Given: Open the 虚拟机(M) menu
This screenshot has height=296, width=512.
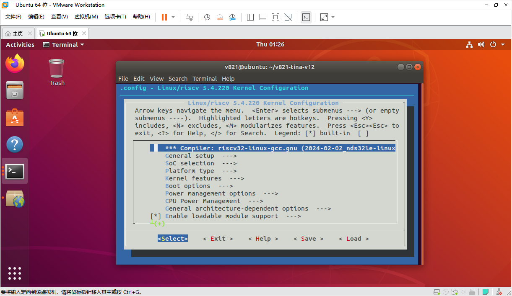Looking at the screenshot, I should [x=86, y=17].
